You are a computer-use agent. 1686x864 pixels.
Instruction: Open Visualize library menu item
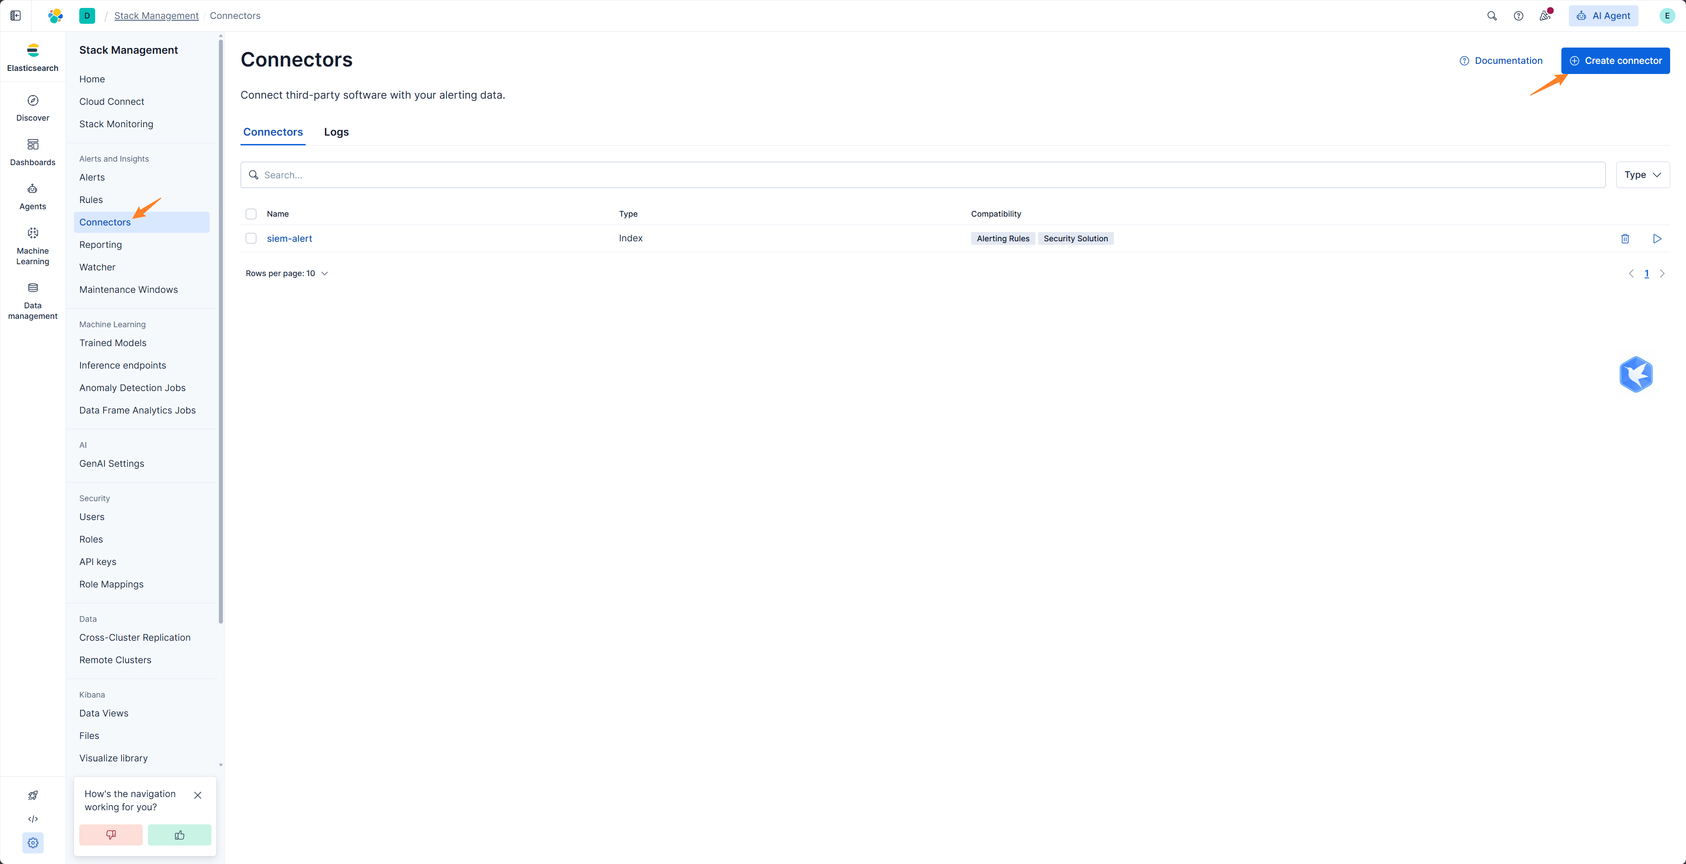[x=113, y=758]
